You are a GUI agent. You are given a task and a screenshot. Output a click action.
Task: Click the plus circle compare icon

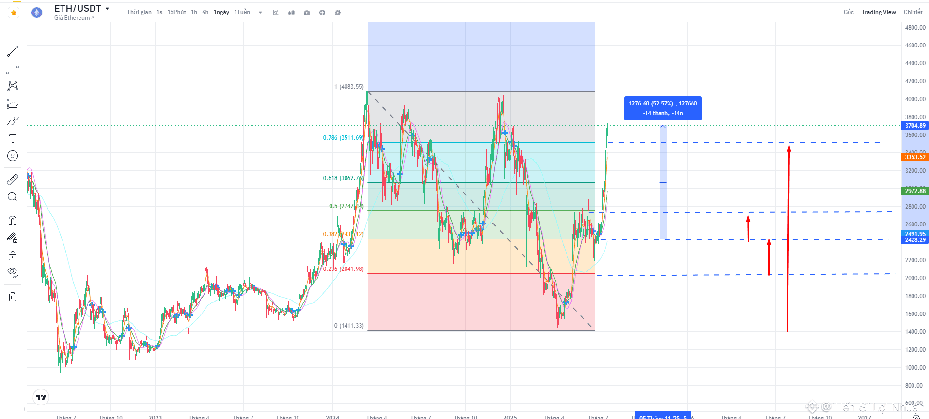[x=322, y=13]
